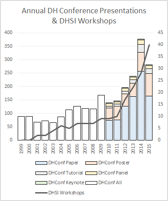Select the DHConf Panel legend swatch
The height and width of the screenshot is (201, 168).
[x=91, y=173]
